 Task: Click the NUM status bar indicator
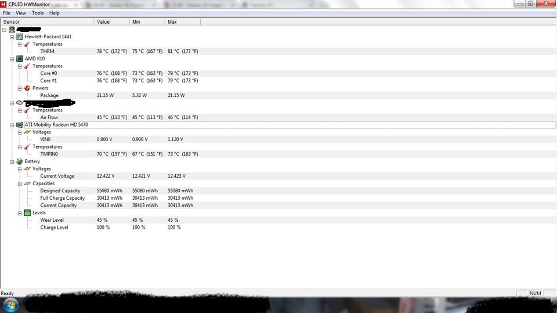tap(536, 293)
